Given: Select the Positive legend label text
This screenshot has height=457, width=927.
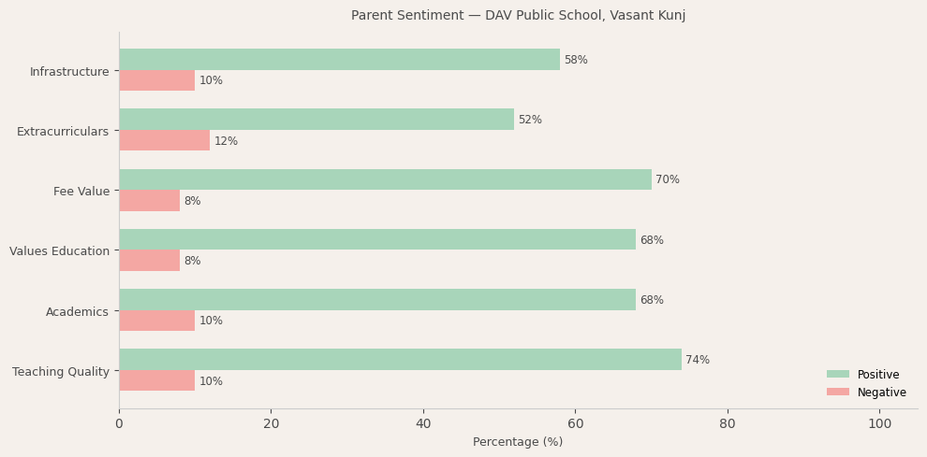Looking at the screenshot, I should [x=877, y=375].
